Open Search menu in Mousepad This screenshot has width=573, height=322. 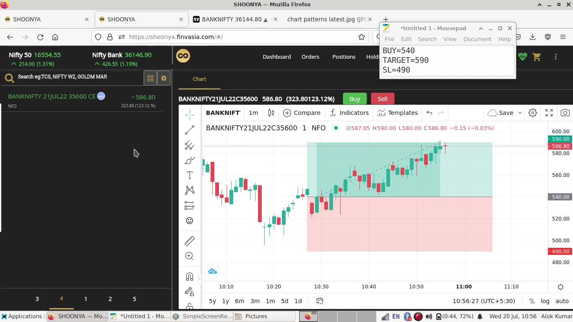point(427,39)
